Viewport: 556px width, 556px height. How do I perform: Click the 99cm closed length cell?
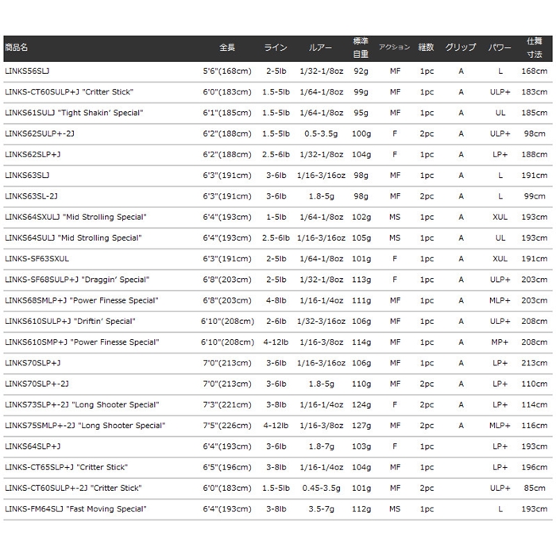coord(535,196)
